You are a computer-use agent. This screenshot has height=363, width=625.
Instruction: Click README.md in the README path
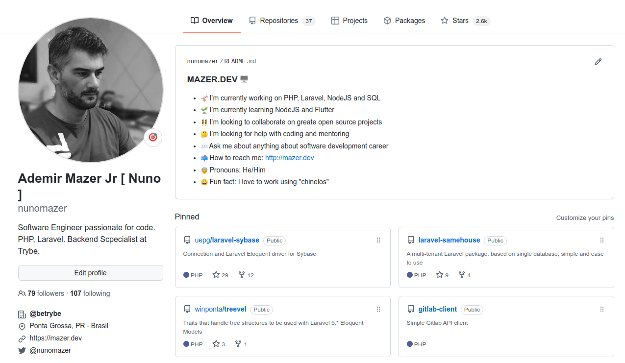(x=240, y=61)
